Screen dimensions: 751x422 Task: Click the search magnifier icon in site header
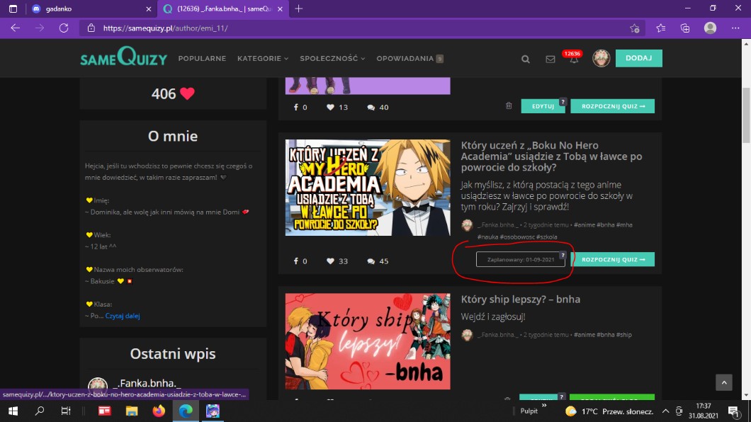(x=526, y=59)
